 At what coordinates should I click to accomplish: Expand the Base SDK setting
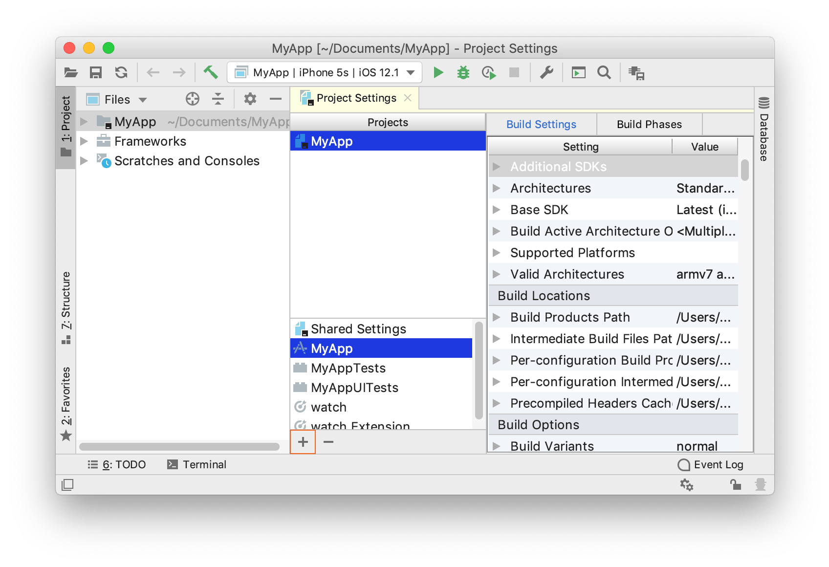pos(497,210)
